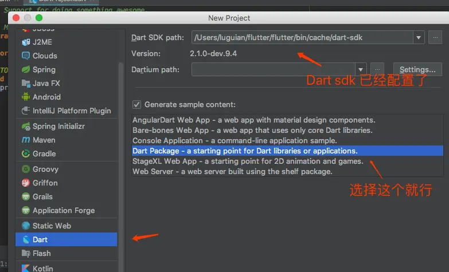Select the Dart Package template

pos(287,151)
